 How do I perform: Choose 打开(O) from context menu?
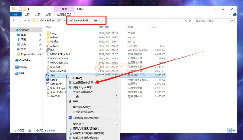point(78,78)
